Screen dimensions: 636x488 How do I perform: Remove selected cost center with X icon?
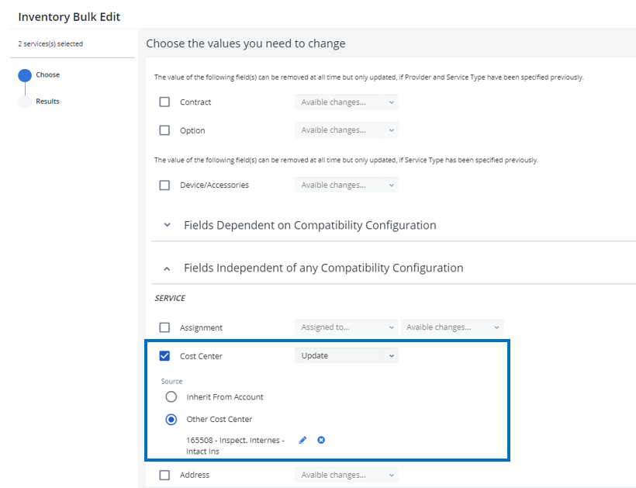click(x=321, y=440)
